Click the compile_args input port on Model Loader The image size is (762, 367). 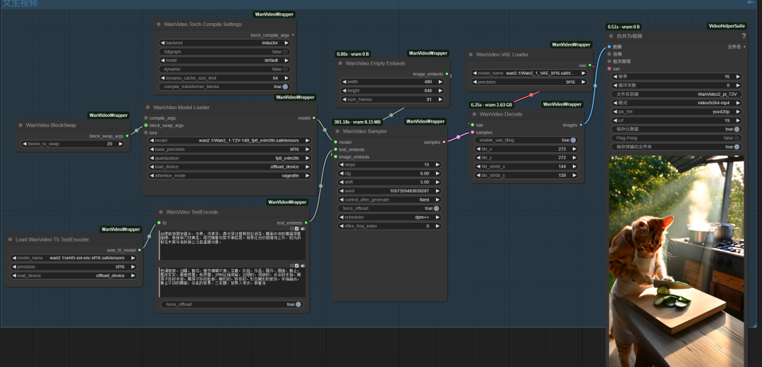pyautogui.click(x=146, y=118)
